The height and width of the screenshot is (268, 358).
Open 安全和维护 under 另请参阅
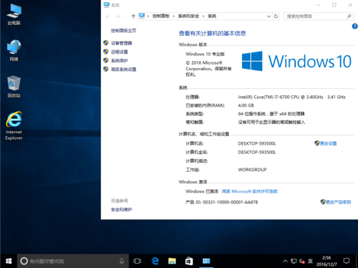tap(121, 209)
